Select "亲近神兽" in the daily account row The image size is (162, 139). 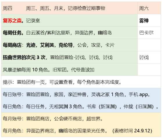click(x=77, y=94)
